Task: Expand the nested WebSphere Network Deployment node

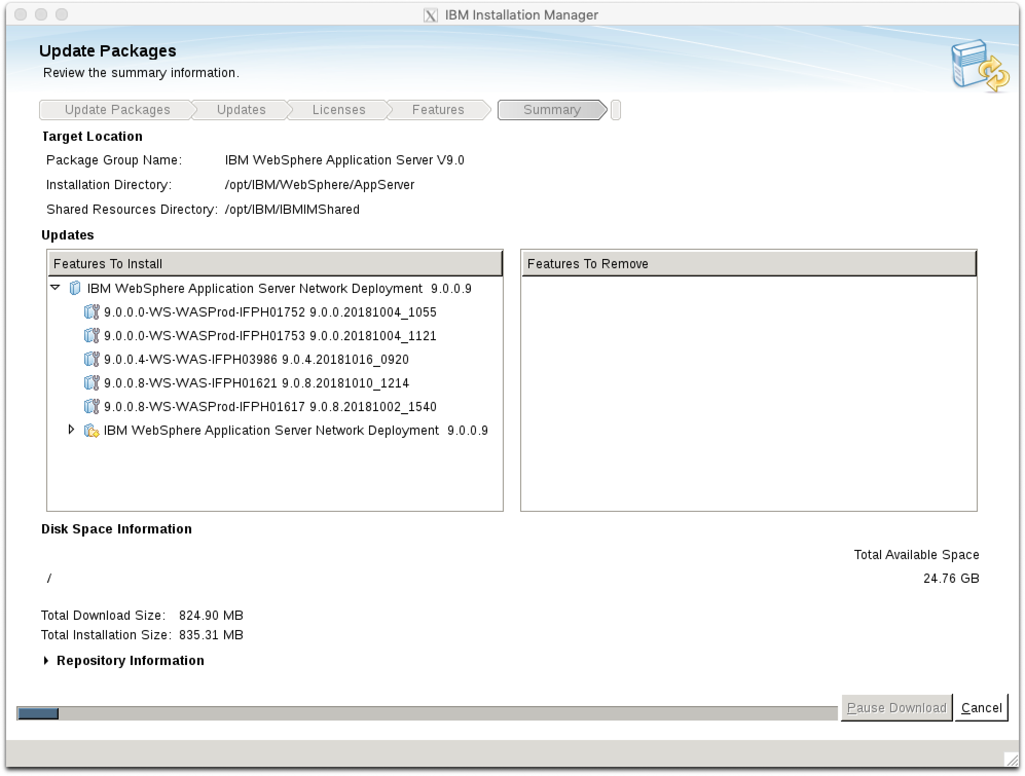Action: click(71, 430)
